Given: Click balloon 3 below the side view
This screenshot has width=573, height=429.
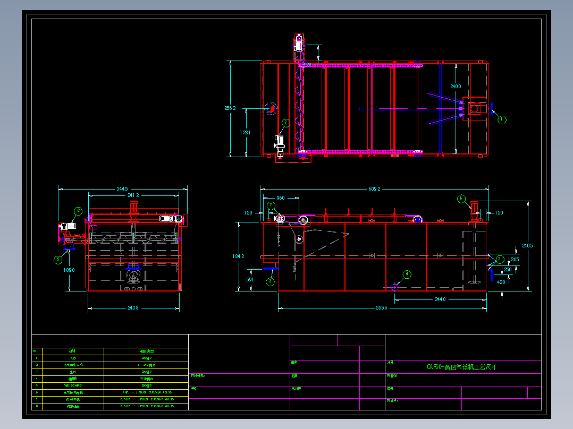Looking at the screenshot, I should click(270, 281).
